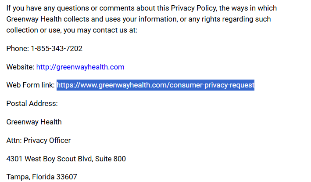This screenshot has width=311, height=182.
Task: Open the http://greenwayhealth.com website link
Action: pos(80,67)
